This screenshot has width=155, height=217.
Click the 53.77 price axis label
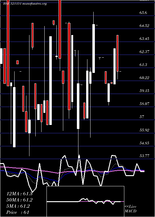(144, 156)
